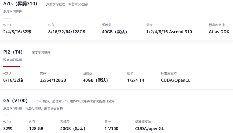Click the 8/16/32/64/128GB memory value
233x133 pixels.
click(x=67, y=32)
